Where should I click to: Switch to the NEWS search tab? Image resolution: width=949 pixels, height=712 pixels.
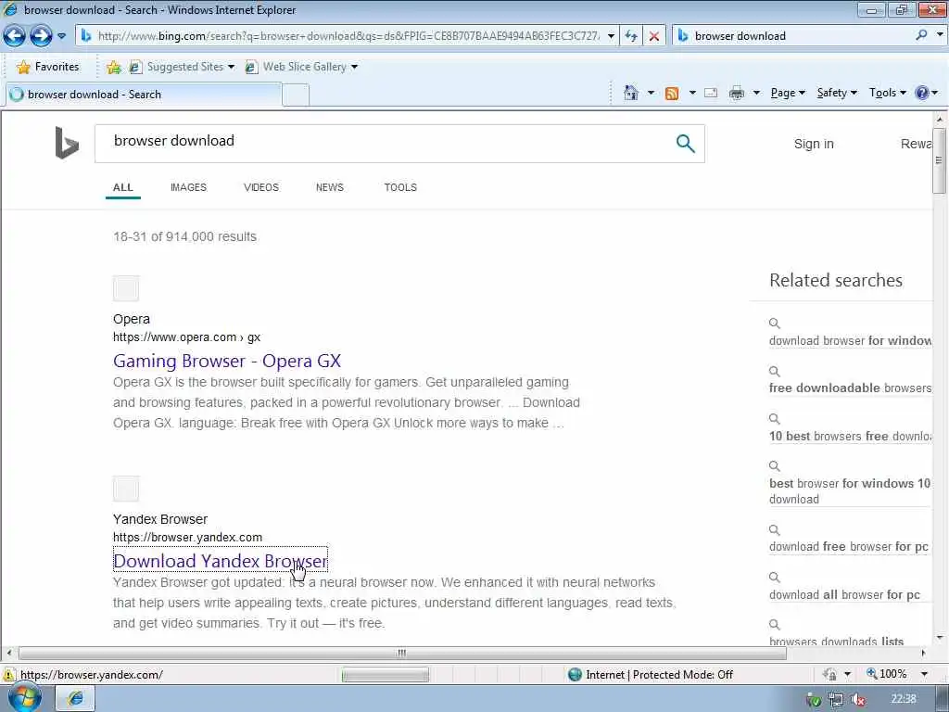point(329,187)
